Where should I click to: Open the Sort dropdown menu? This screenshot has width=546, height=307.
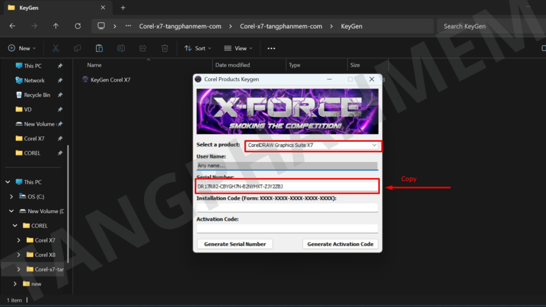point(198,48)
